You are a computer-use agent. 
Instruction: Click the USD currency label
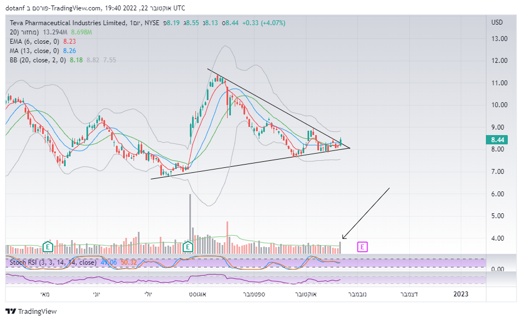tap(497, 22)
